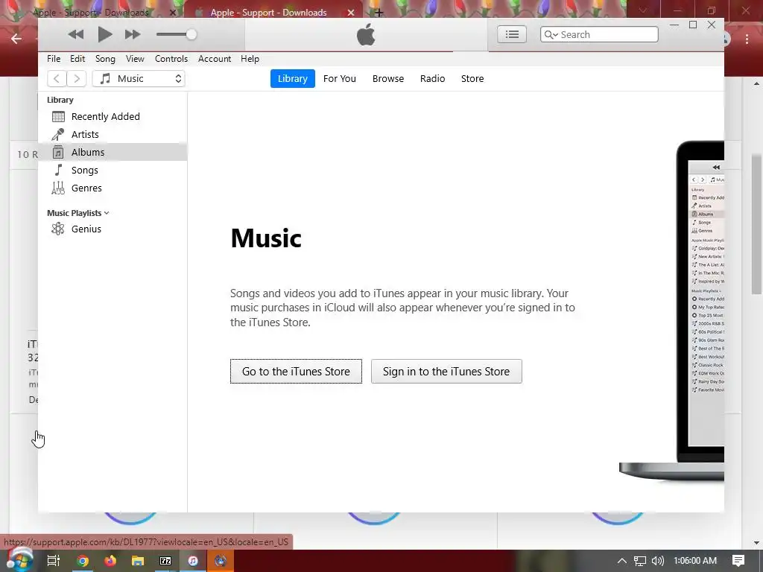The height and width of the screenshot is (572, 763).
Task: Open the Genius playlist item
Action: [x=113, y=229]
